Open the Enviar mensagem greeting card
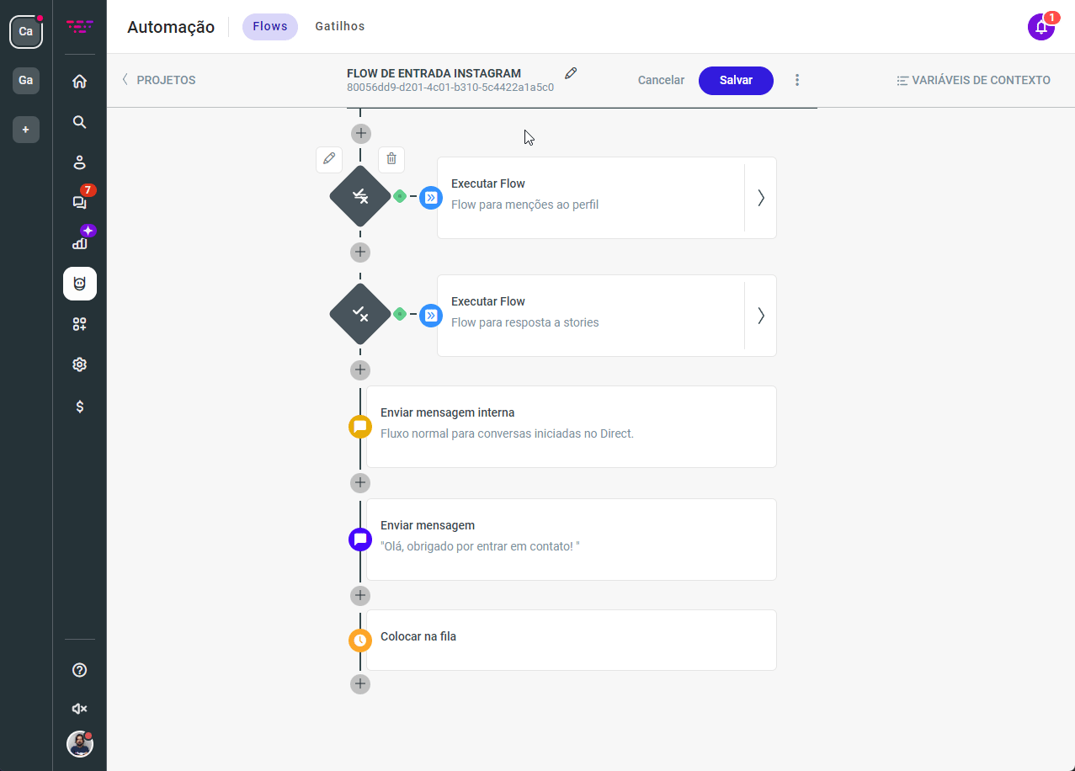1075x771 pixels. [x=571, y=540]
